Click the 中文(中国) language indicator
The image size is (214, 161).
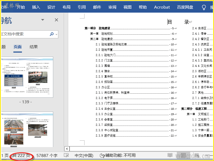click(84, 155)
